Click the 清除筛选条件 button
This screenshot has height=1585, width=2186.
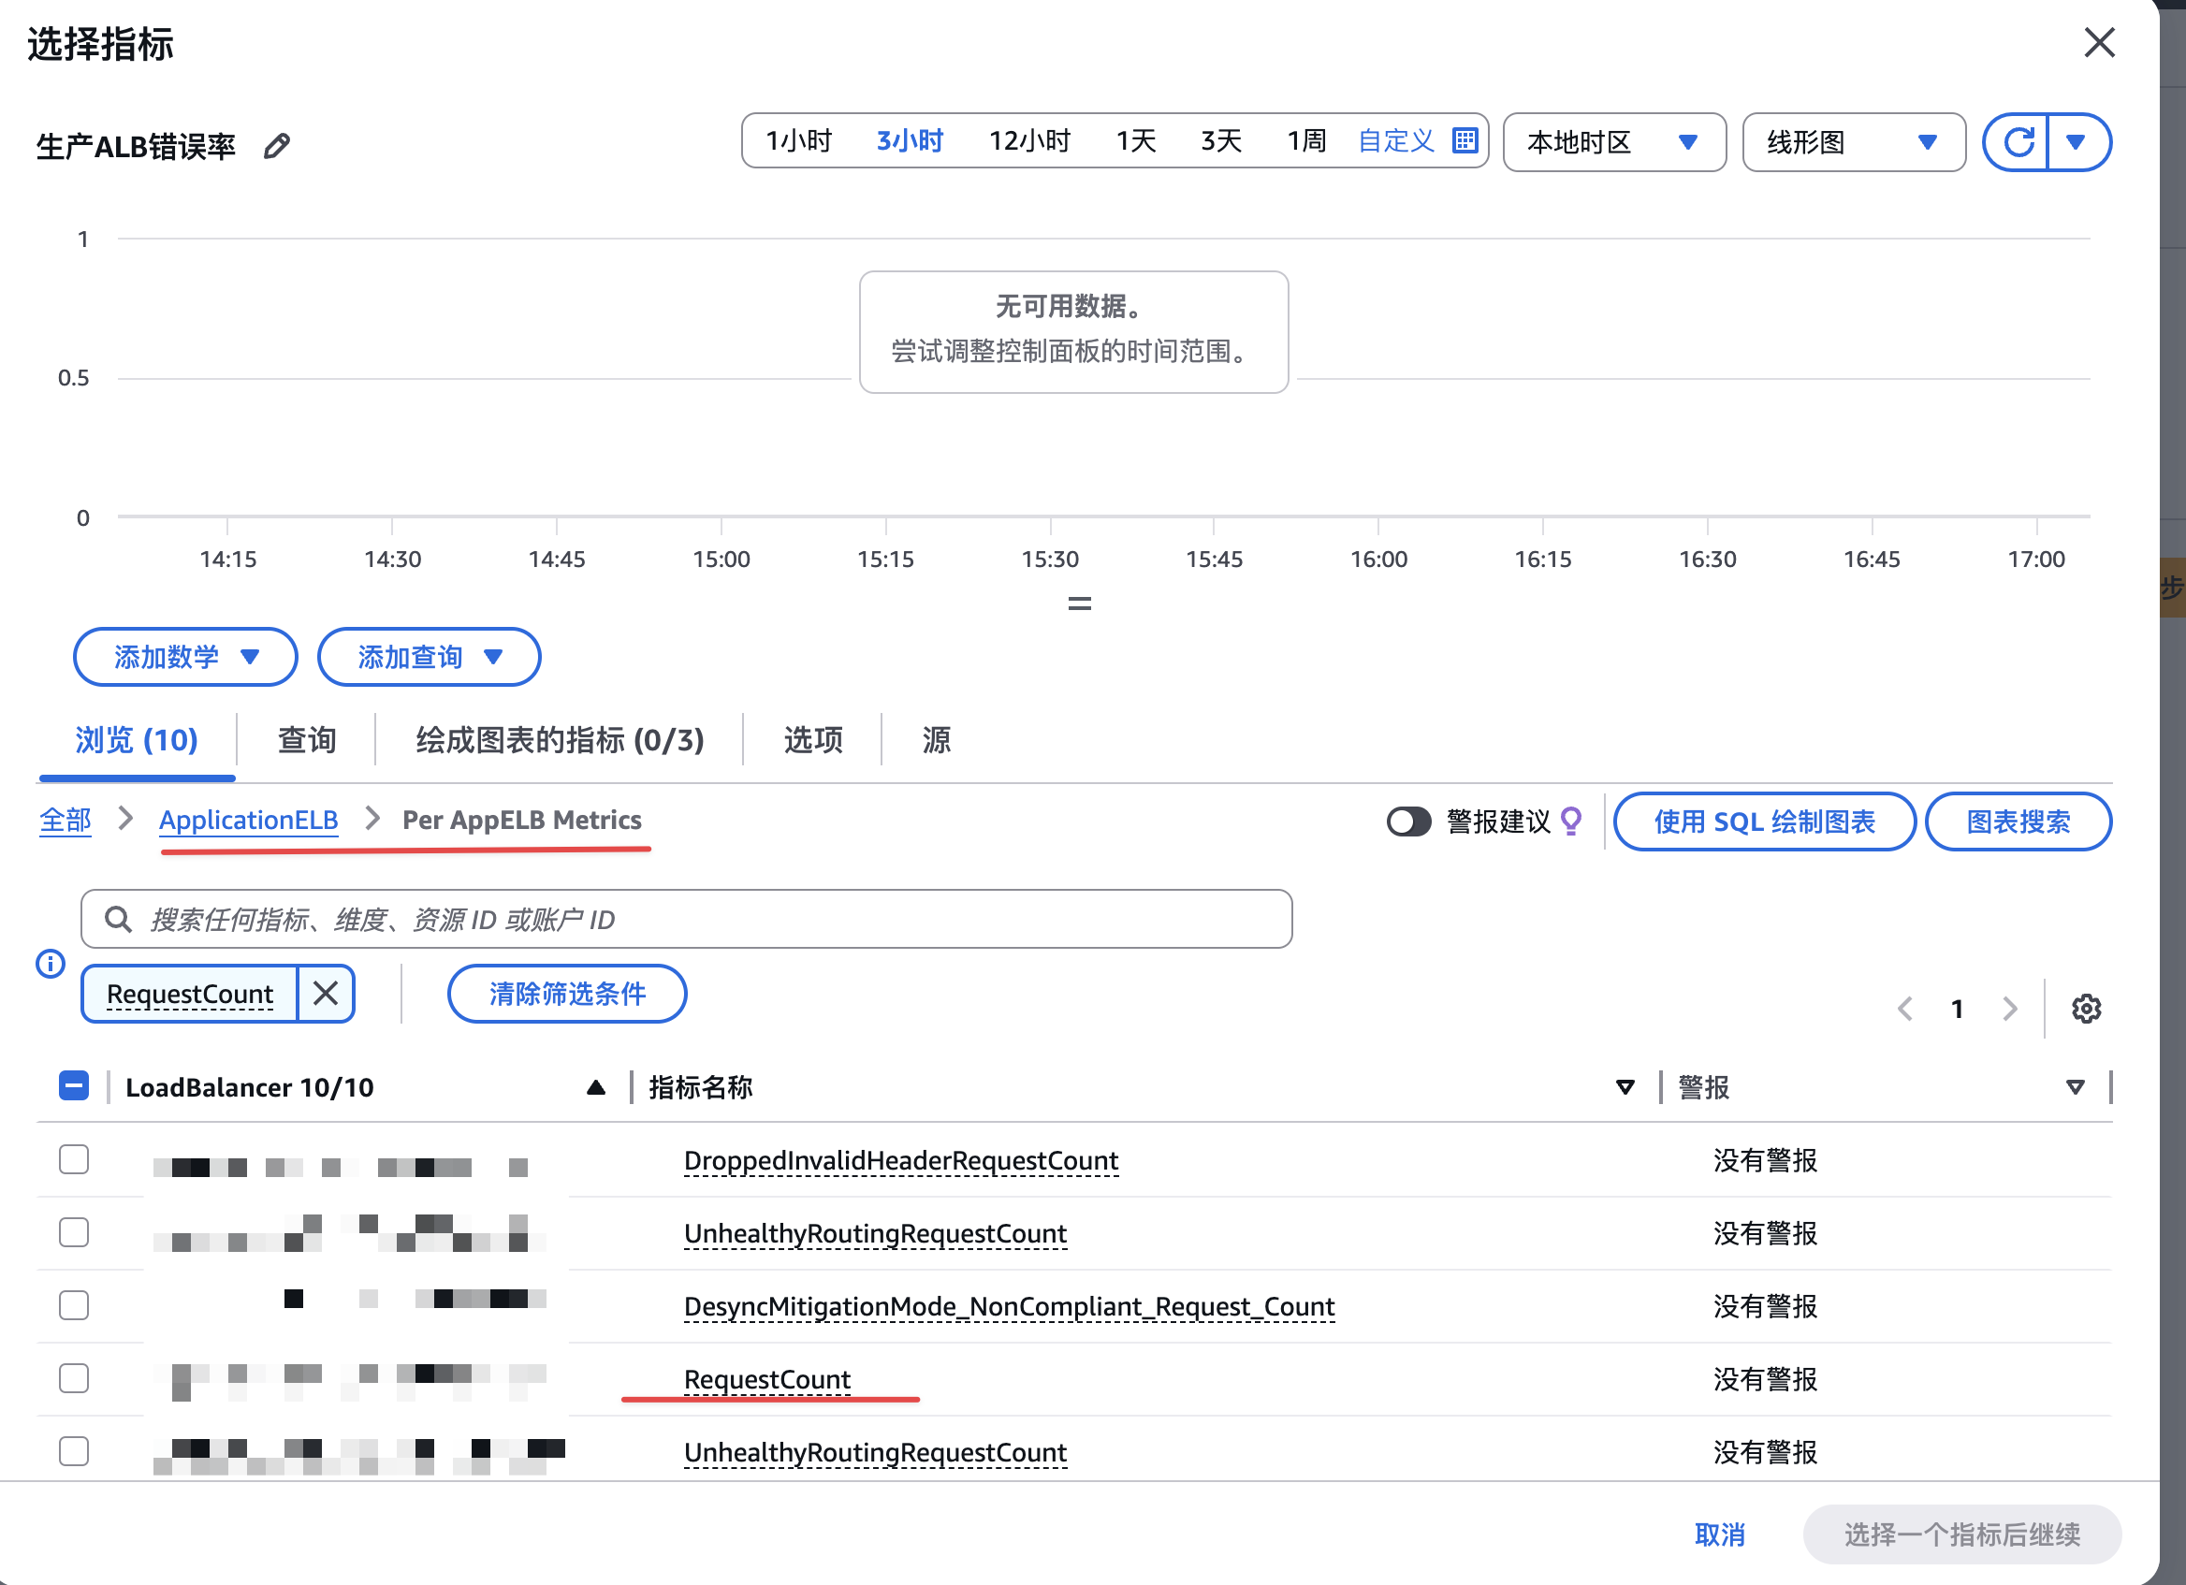(567, 994)
